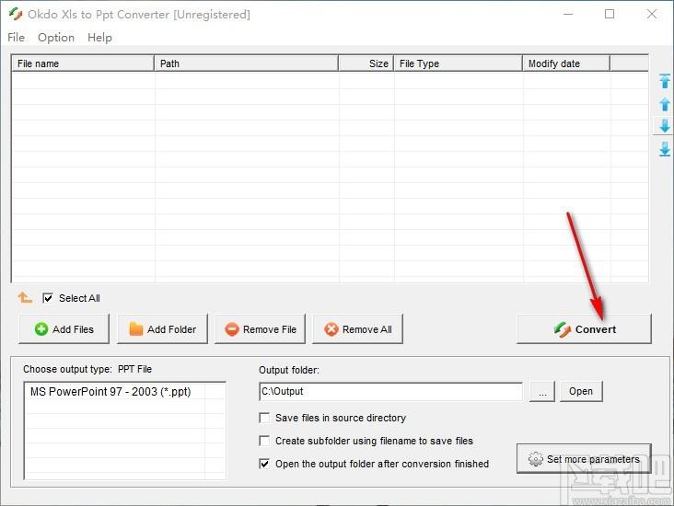Start conversion with the Convert button
The image size is (674, 506).
(x=584, y=329)
